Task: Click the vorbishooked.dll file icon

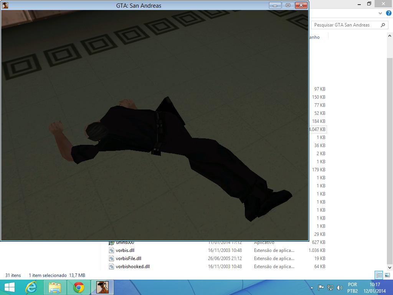Action: 112,267
